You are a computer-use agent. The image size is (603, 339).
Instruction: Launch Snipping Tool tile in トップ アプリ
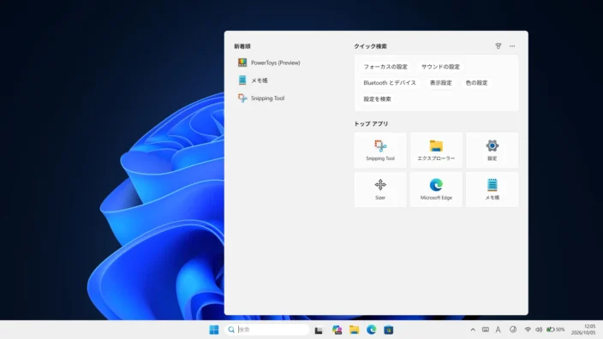(x=380, y=151)
